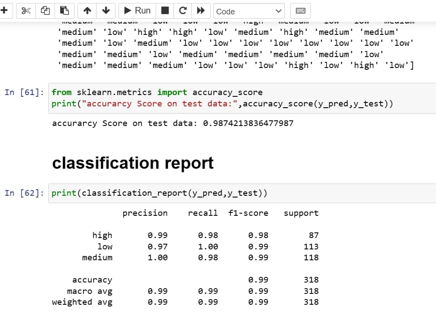Restart the kernel icon
This screenshot has width=436, height=327.
183,10
